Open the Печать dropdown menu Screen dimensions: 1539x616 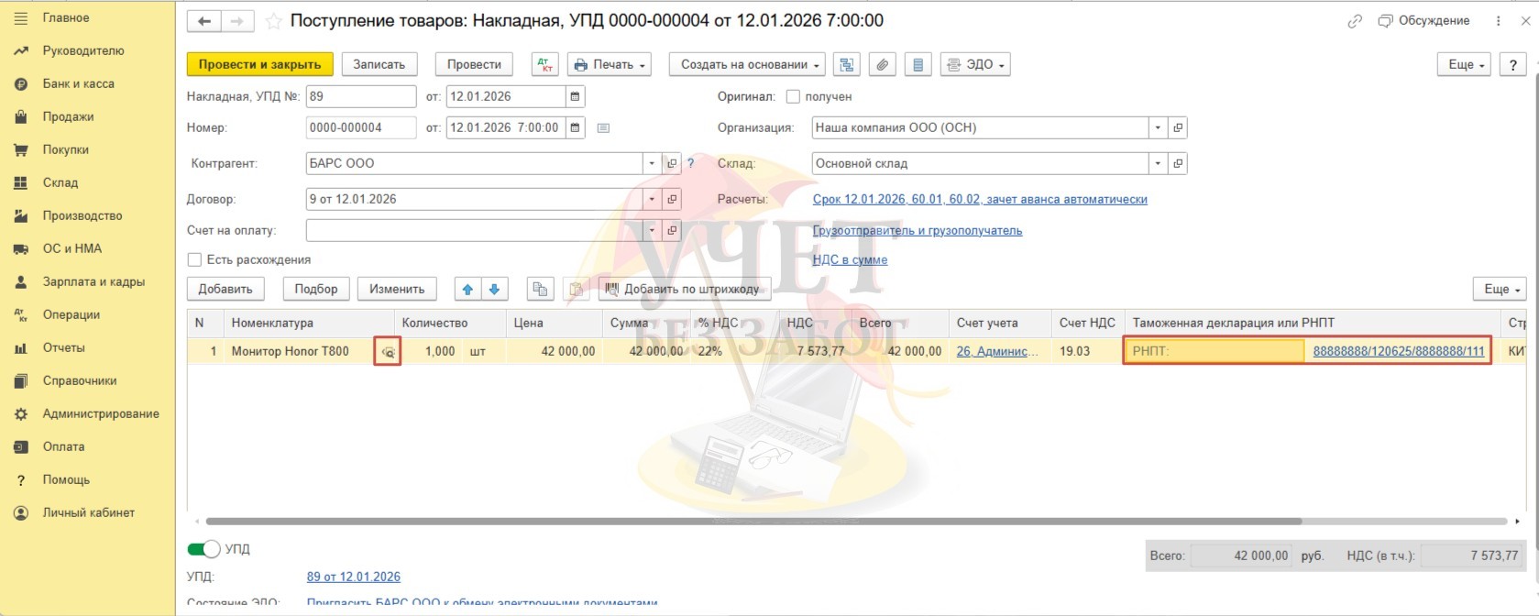click(609, 65)
